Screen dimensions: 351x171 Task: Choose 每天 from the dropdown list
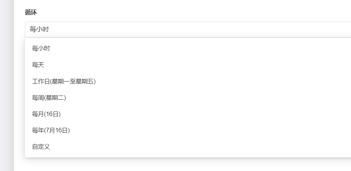[38, 65]
